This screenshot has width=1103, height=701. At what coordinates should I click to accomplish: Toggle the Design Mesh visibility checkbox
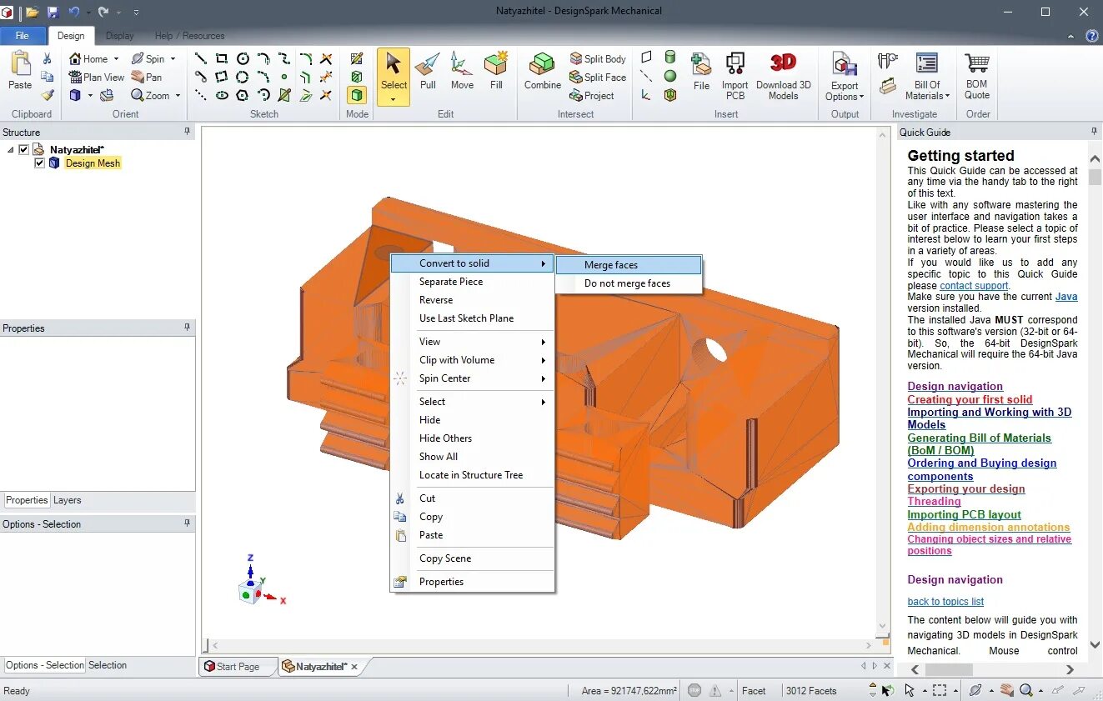coord(40,163)
